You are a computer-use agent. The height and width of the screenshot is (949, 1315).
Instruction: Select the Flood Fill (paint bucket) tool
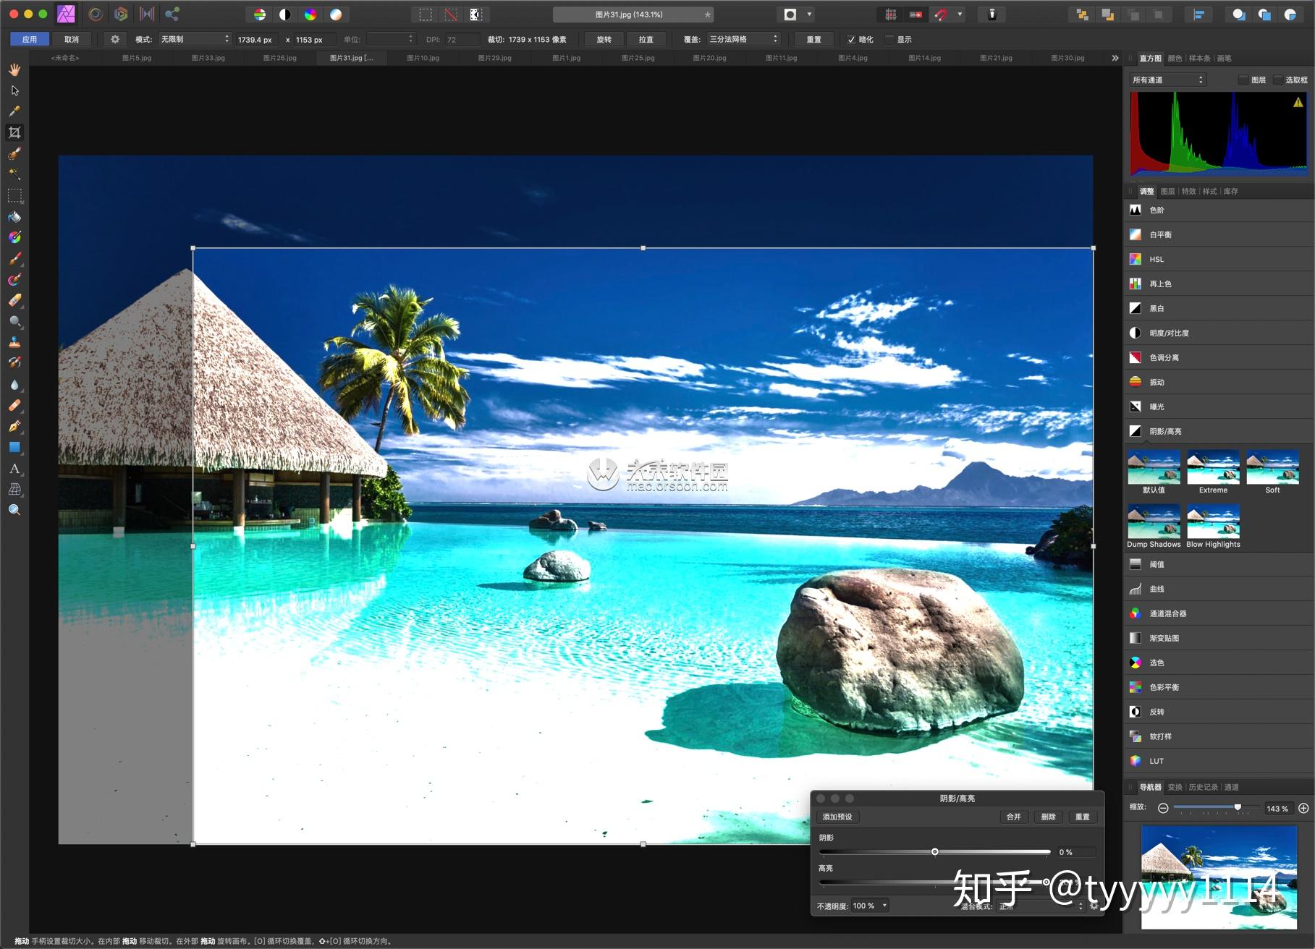(14, 216)
